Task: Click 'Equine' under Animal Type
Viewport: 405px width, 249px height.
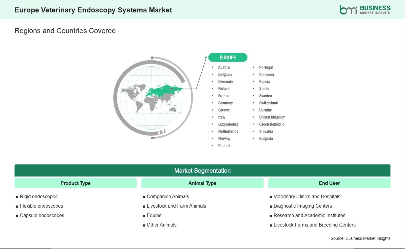Action: click(154, 215)
